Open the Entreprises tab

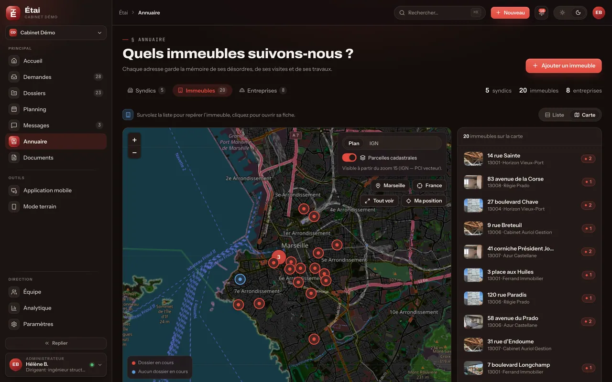[262, 90]
